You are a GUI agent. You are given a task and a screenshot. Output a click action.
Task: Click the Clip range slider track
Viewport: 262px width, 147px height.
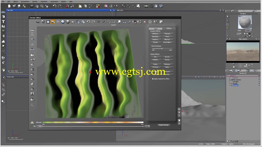tap(93, 126)
